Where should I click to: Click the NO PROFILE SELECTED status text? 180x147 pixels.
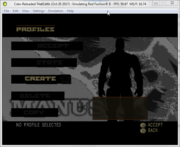39,125
